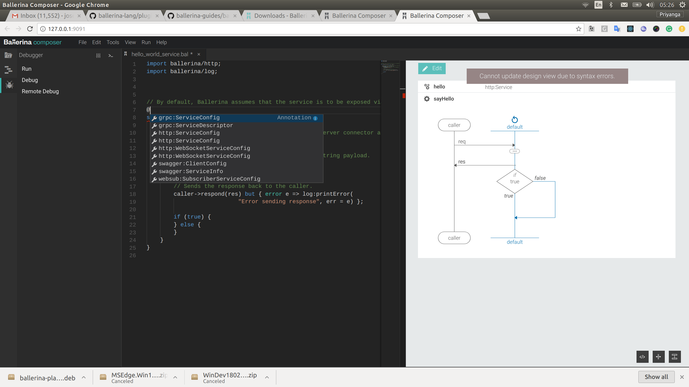Viewport: 689px width, 387px height.
Task: Open the Tools menu
Action: click(113, 42)
